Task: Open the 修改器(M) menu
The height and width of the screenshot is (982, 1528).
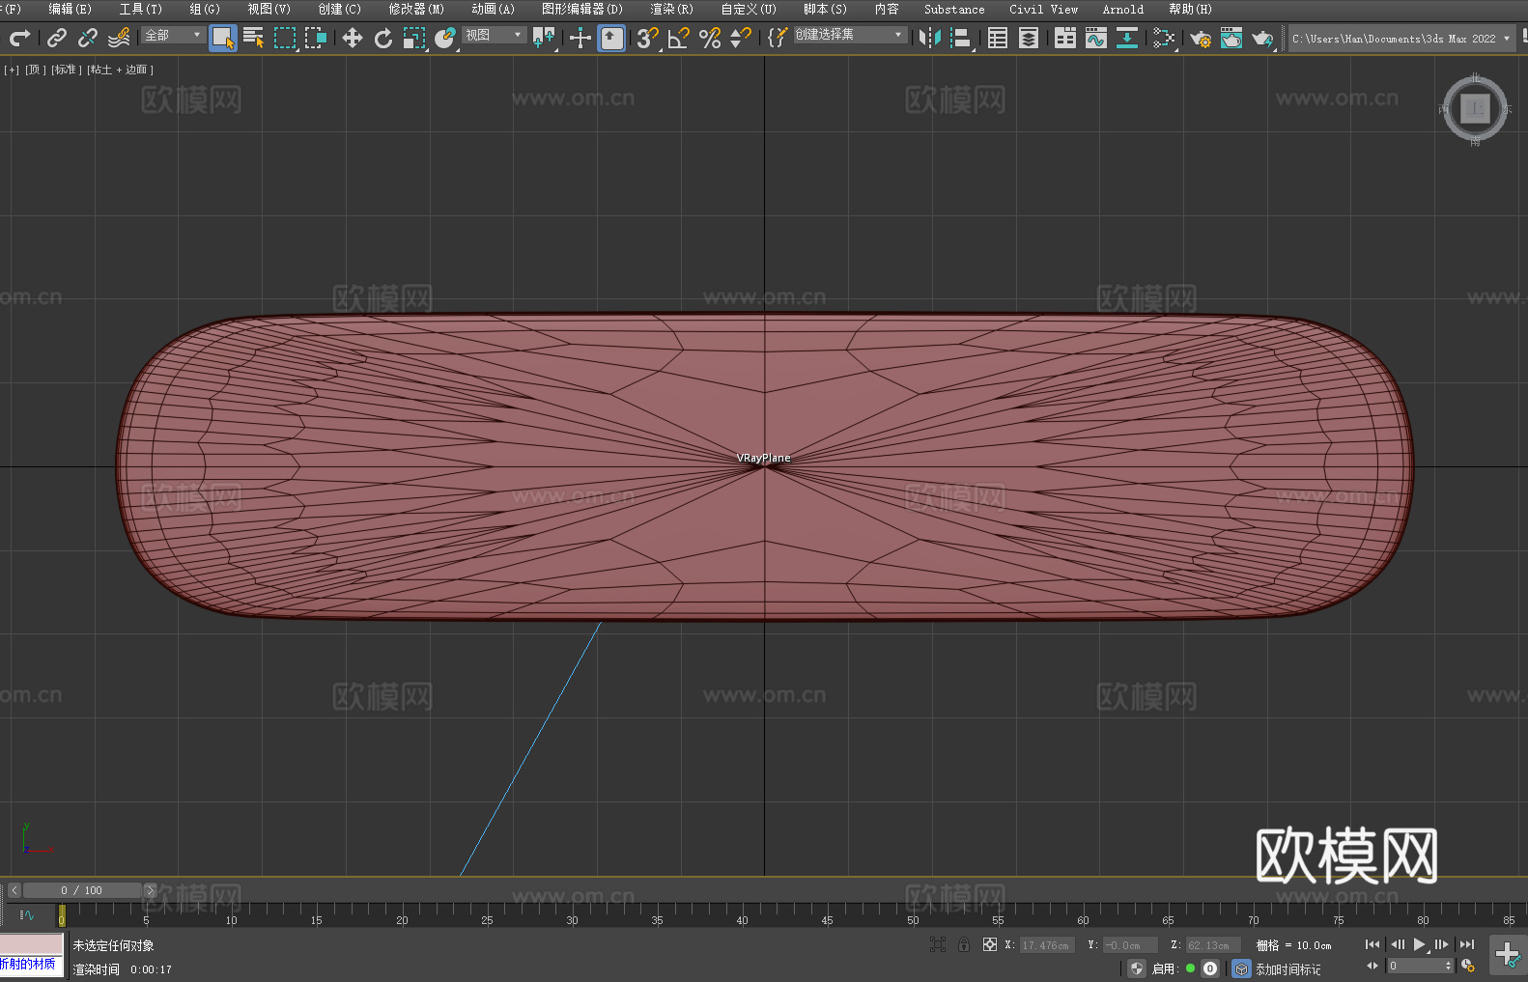Action: (x=416, y=9)
